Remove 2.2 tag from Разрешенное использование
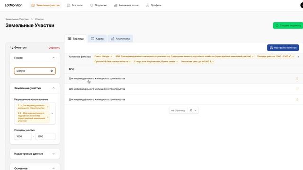This screenshot has height=170, width=303. click(48, 117)
